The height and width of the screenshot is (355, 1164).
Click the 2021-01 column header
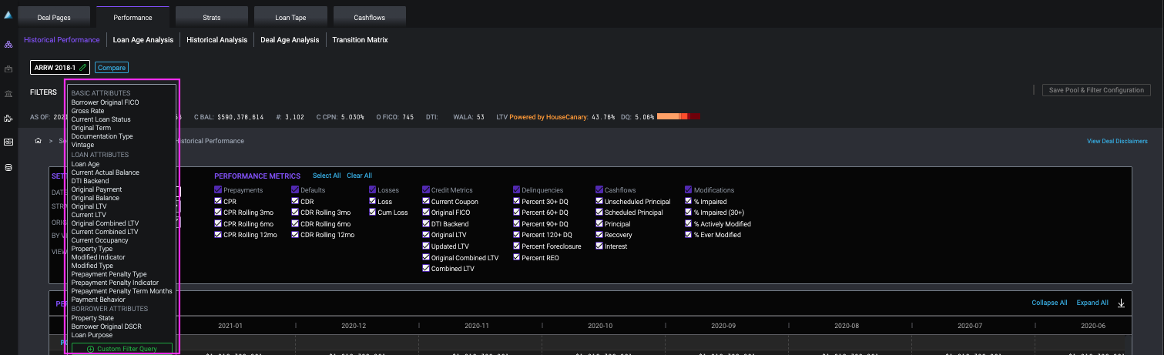point(230,326)
